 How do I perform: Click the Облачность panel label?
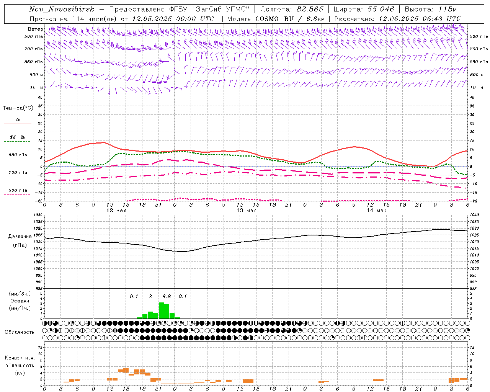20,332
